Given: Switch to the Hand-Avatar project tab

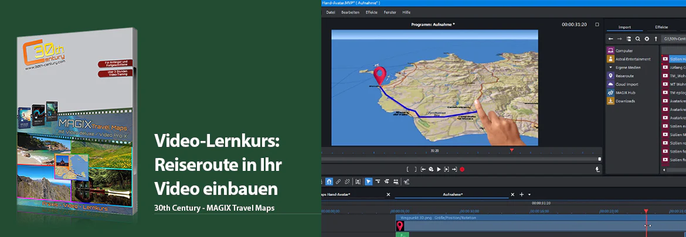Looking at the screenshot, I should point(336,194).
